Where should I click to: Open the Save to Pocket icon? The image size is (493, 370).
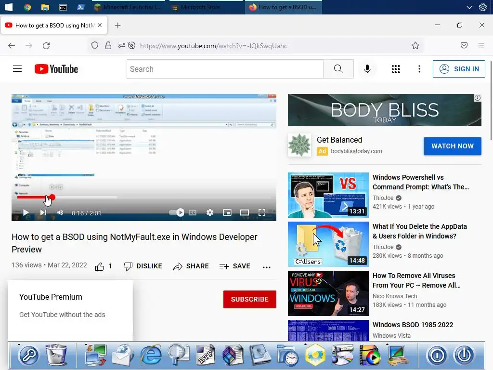(464, 46)
